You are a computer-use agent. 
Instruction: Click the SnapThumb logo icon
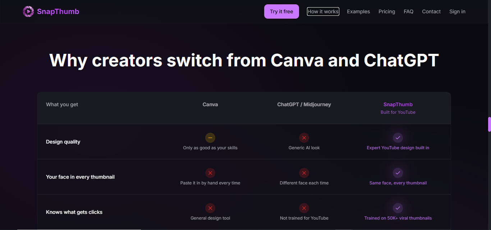click(28, 11)
